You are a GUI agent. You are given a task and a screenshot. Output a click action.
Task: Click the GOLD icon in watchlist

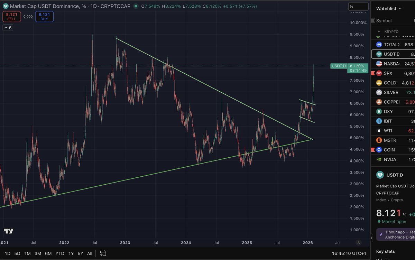[379, 83]
